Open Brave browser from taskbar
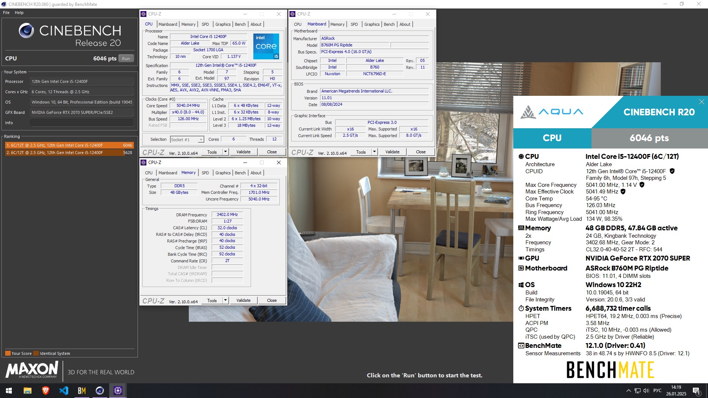The width and height of the screenshot is (708, 398). click(45, 391)
